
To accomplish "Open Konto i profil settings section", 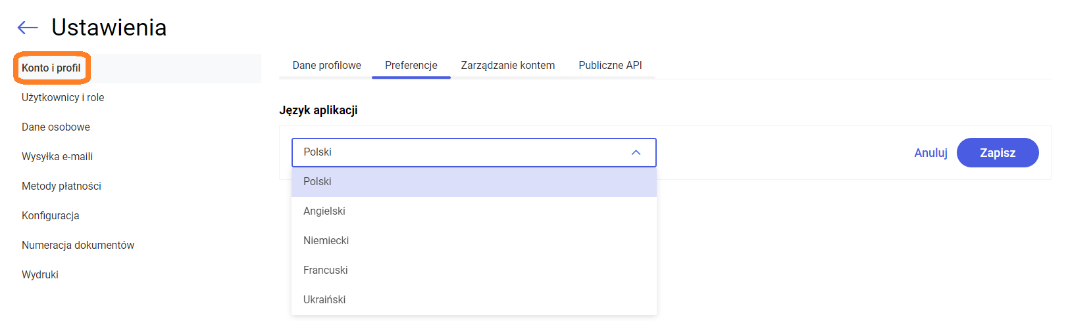I will point(51,68).
